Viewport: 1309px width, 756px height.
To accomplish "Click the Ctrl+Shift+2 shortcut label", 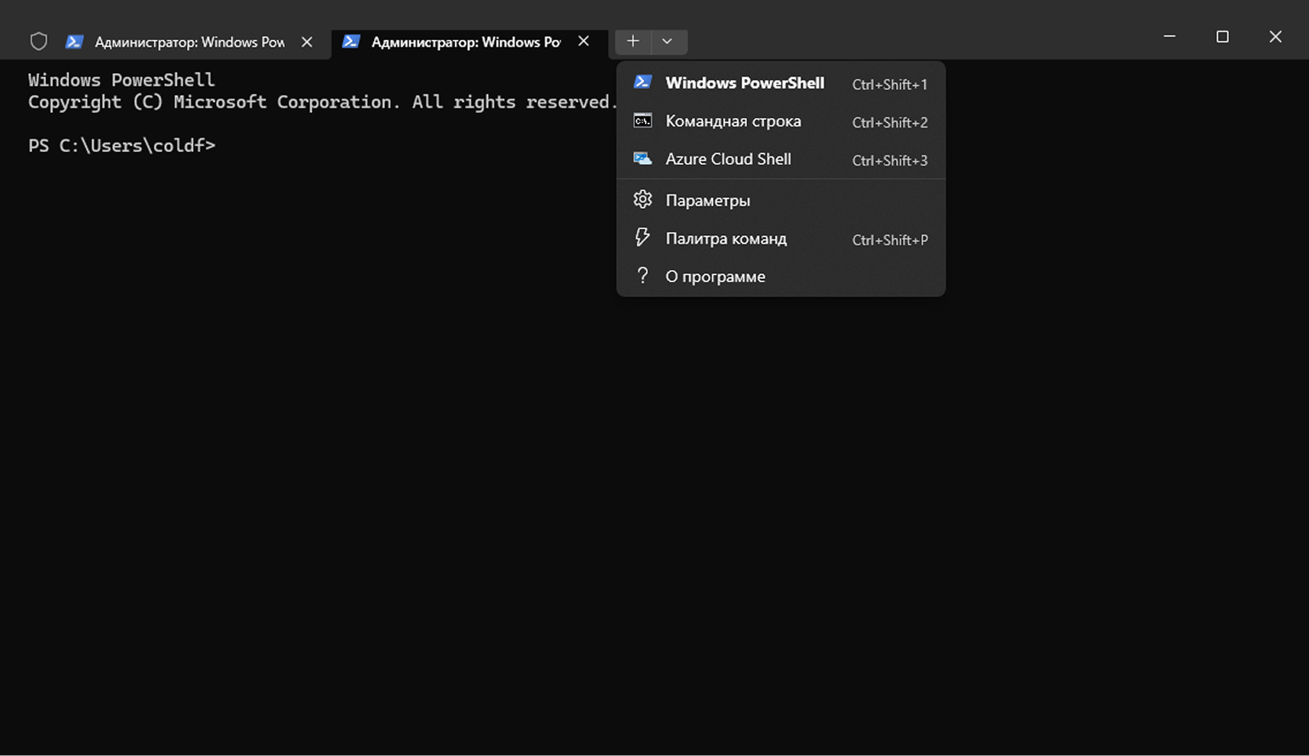I will pos(890,122).
